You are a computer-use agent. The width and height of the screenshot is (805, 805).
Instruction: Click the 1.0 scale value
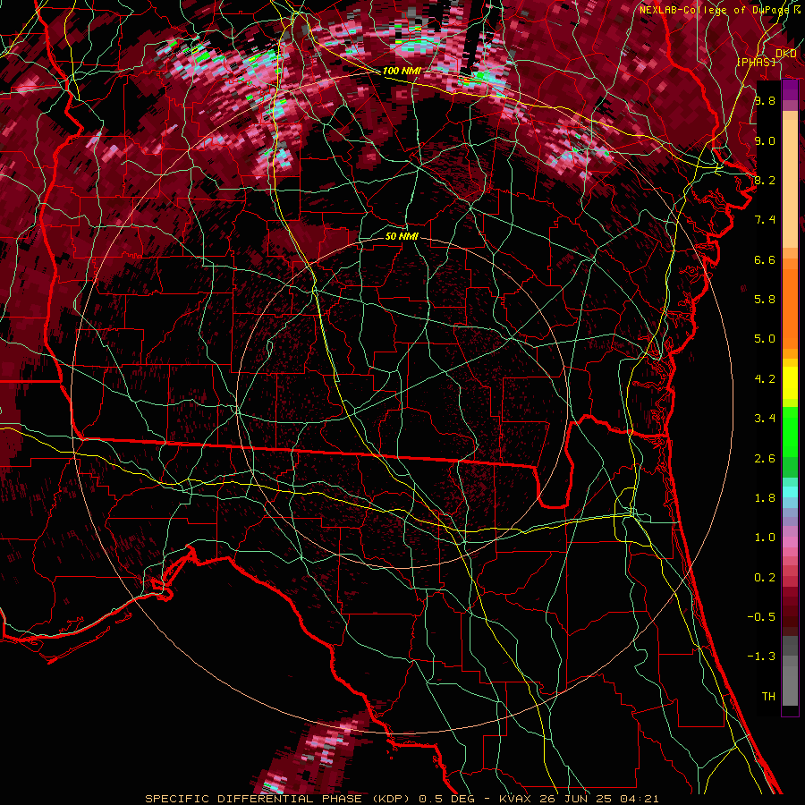[x=765, y=538]
